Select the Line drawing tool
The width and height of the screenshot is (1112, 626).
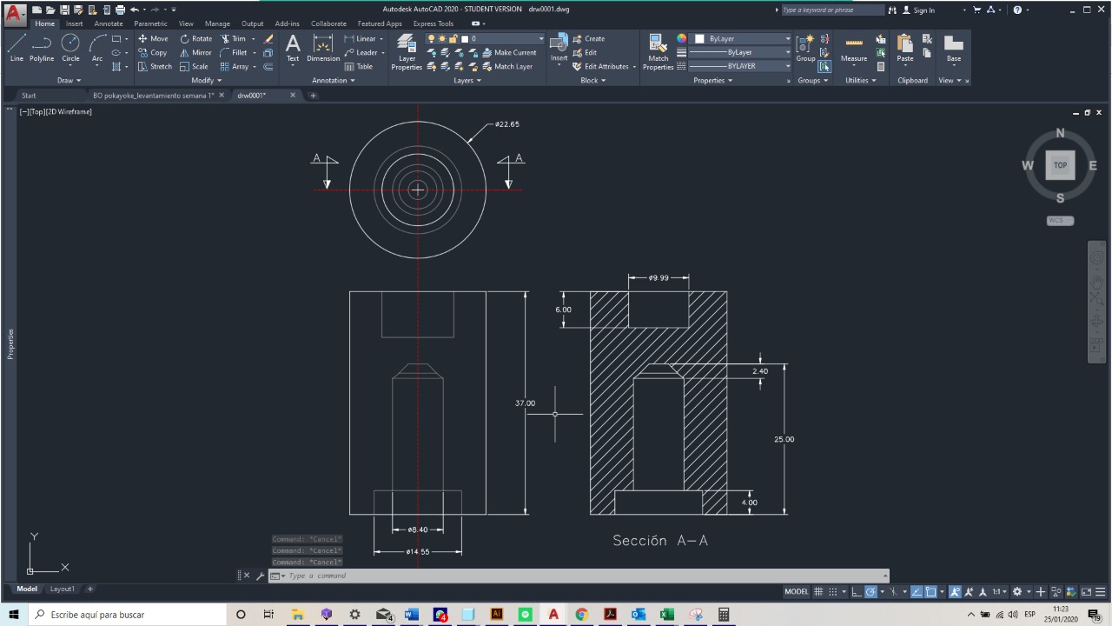[17, 48]
